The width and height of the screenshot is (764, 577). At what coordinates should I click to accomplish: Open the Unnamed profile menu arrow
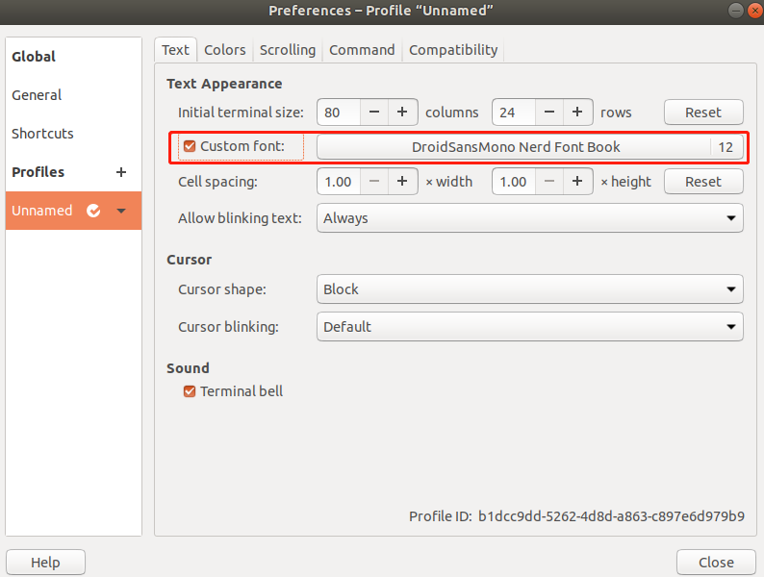pos(121,211)
